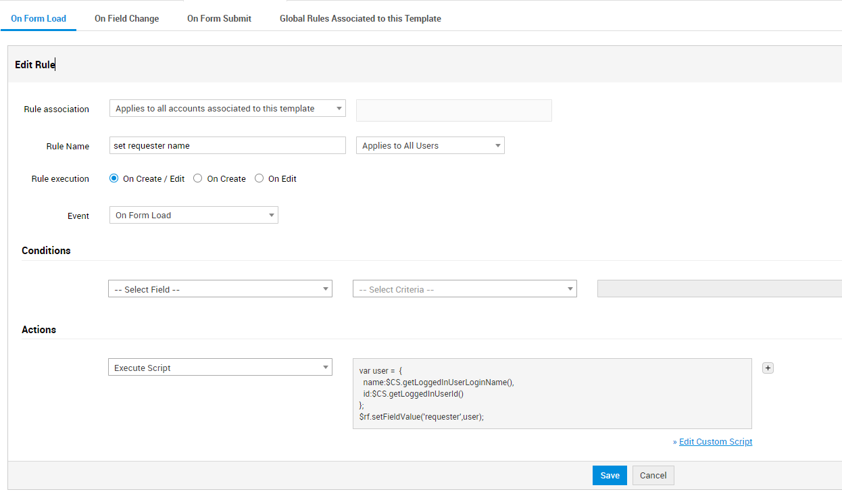Image resolution: width=842 pixels, height=496 pixels.
Task: Click the plus icon to add action
Action: (768, 368)
